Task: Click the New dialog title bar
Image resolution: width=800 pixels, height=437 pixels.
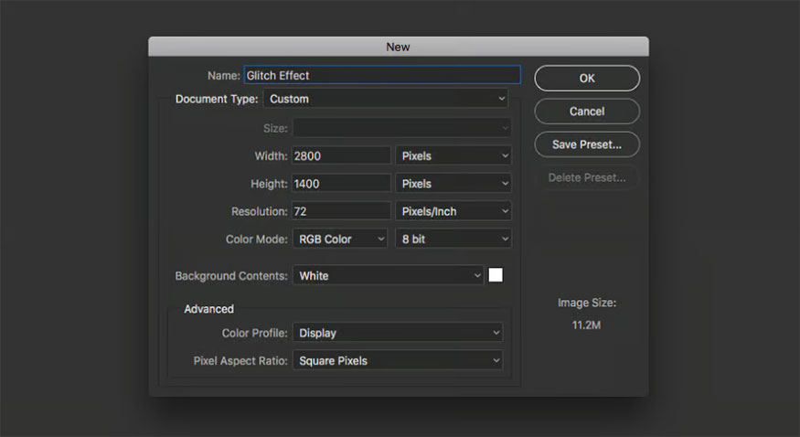Action: pyautogui.click(x=399, y=46)
